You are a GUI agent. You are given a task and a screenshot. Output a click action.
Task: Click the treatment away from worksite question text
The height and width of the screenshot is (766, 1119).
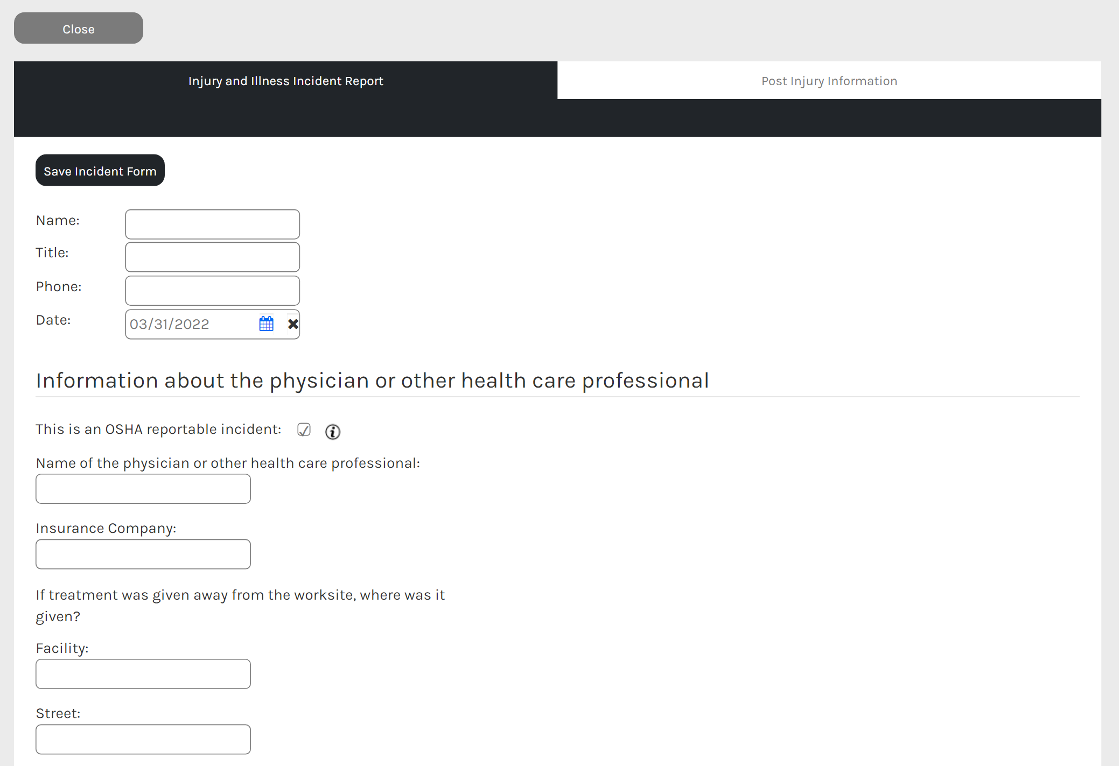240,606
